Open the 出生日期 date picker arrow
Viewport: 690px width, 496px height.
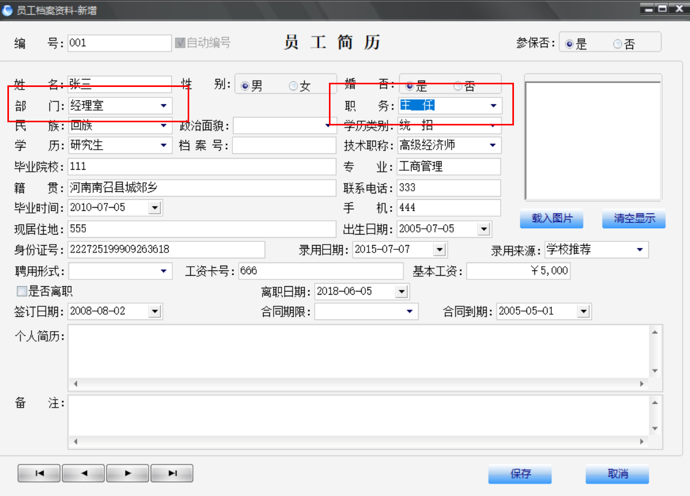483,229
